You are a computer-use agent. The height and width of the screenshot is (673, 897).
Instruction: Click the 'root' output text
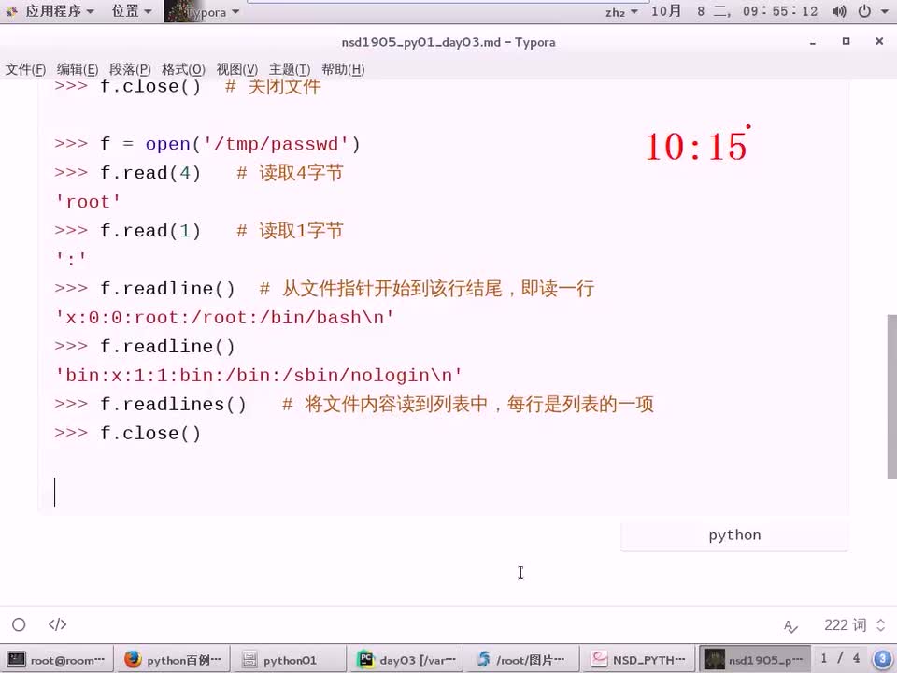coord(88,202)
